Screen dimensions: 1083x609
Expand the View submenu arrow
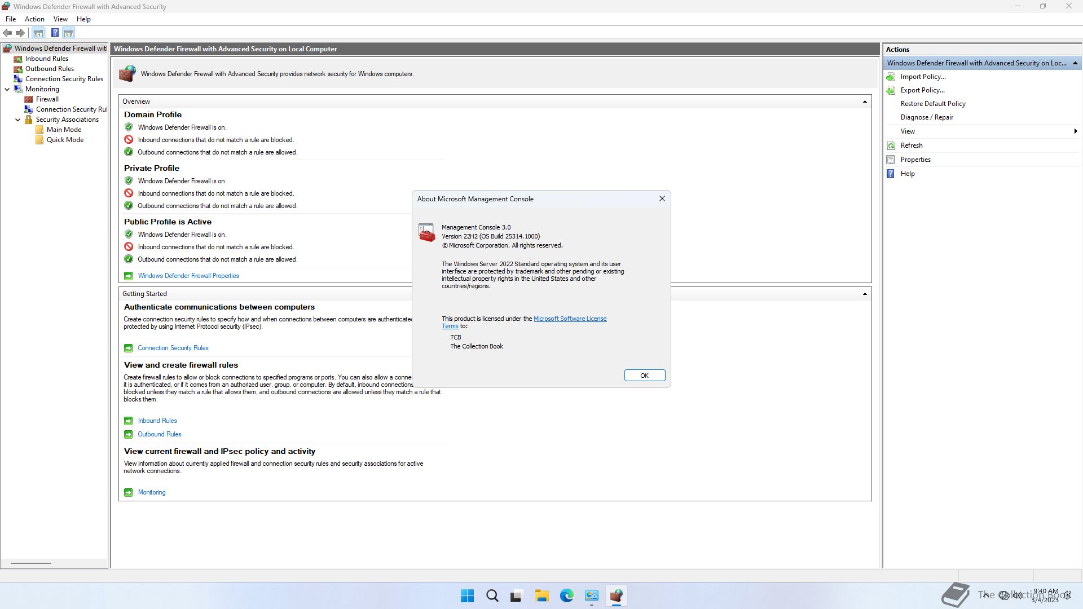(1075, 131)
